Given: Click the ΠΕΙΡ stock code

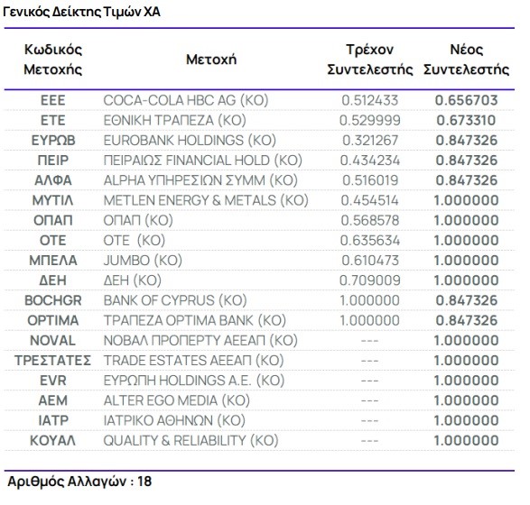Looking at the screenshot, I should coord(53,161).
